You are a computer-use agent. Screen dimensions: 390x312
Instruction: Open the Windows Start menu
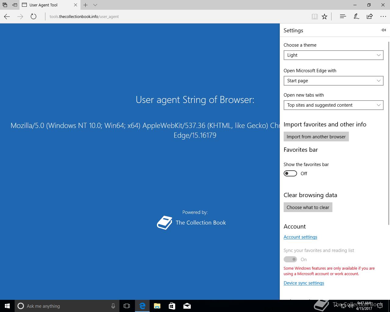(x=7, y=306)
